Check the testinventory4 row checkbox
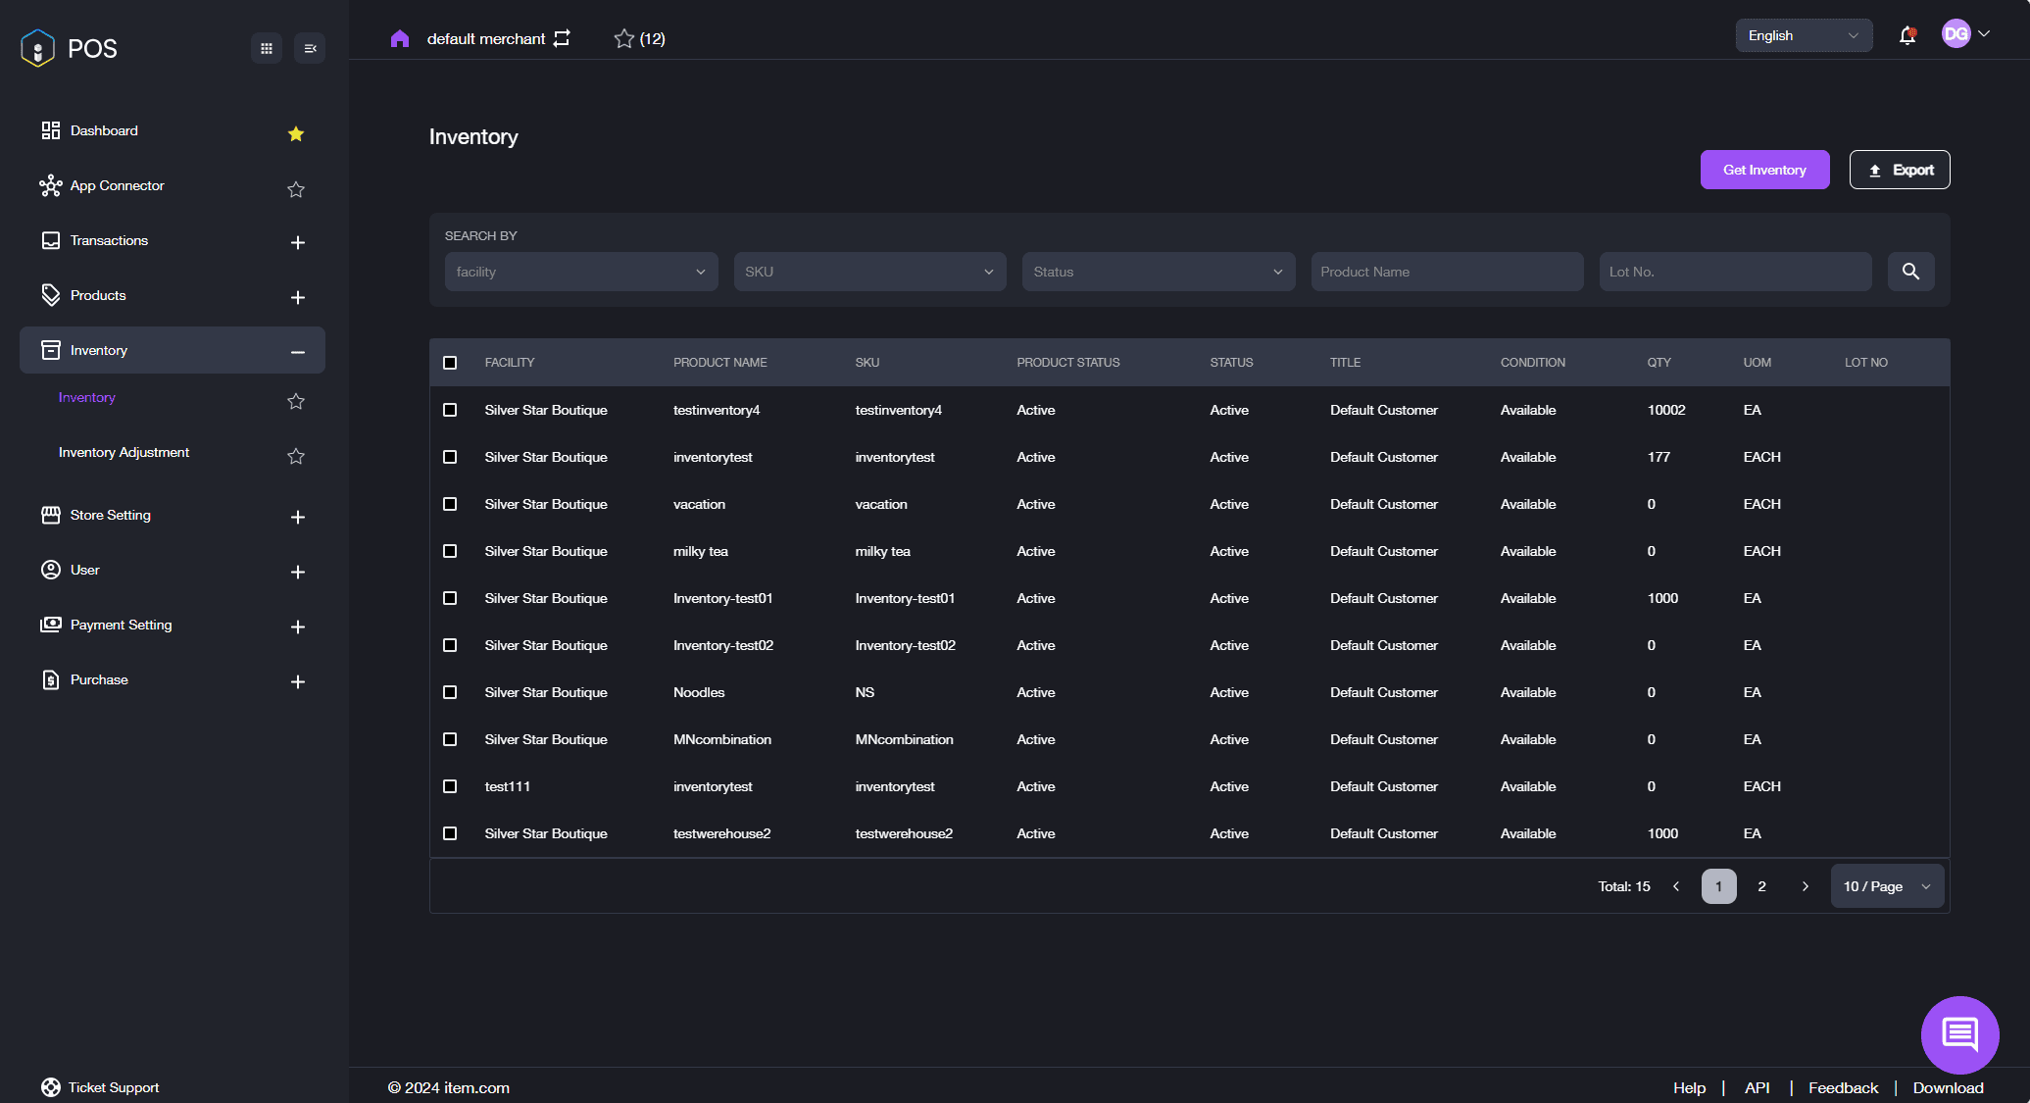This screenshot has height=1103, width=2030. [450, 410]
